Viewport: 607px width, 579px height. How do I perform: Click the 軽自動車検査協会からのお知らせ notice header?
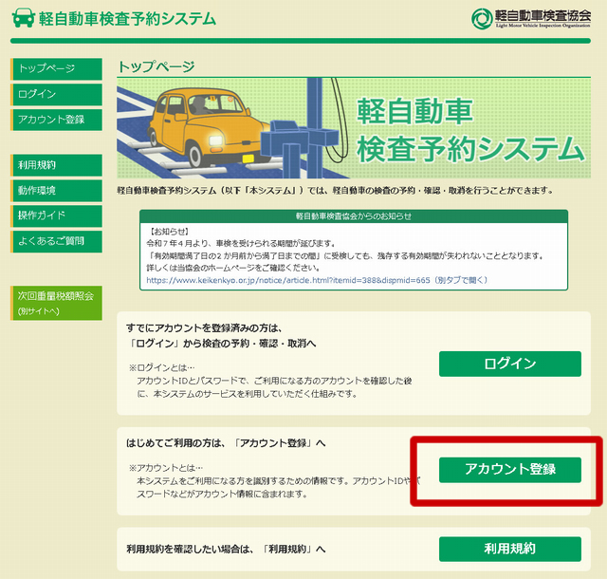coord(354,216)
